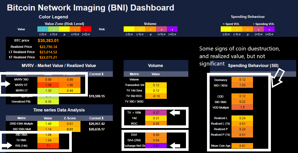Select the TV 14d Sma value 0.12
298x153 pixels.
[156, 90]
